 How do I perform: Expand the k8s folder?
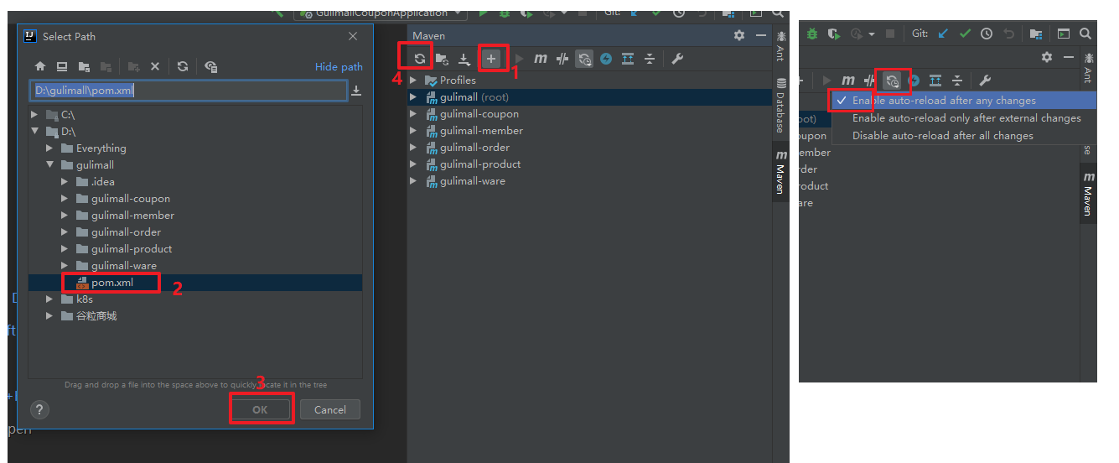pyautogui.click(x=49, y=299)
